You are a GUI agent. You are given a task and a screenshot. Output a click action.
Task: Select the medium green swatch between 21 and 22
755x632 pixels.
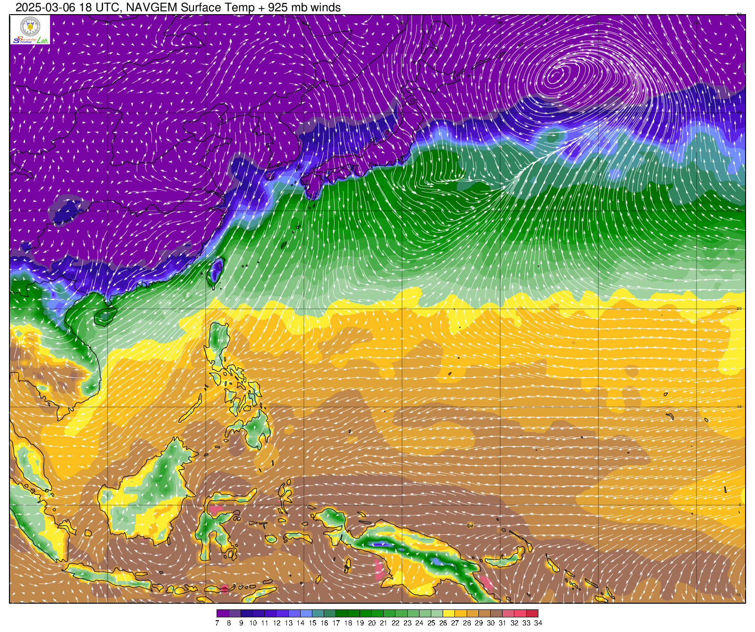coord(389,613)
